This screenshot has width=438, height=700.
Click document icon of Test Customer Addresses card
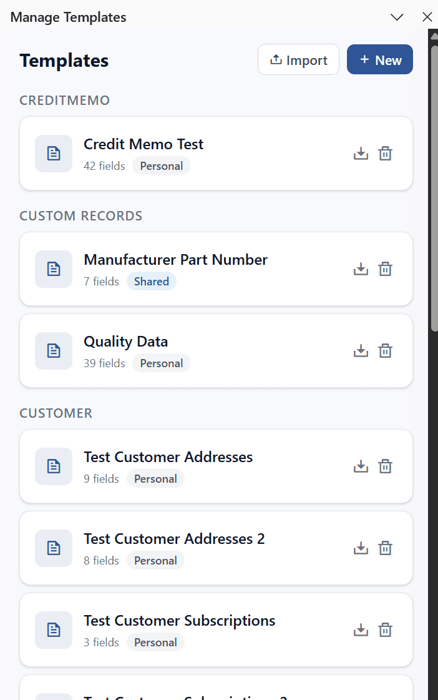pos(54,466)
